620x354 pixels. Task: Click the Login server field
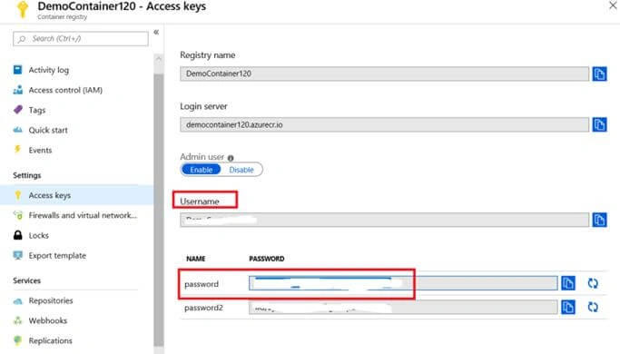point(384,124)
